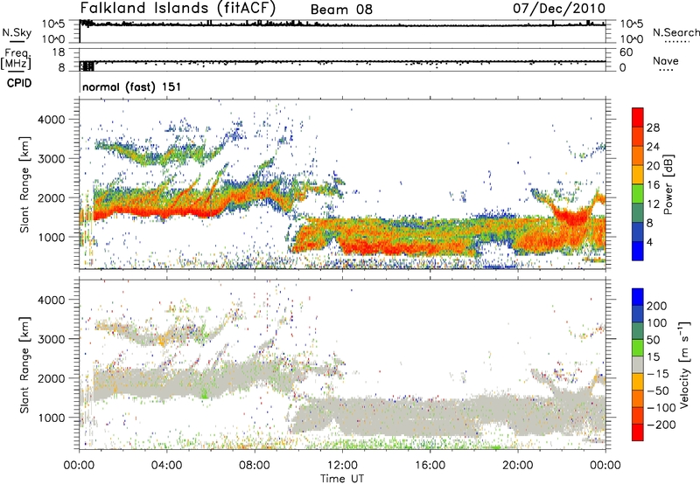
Task: Click the light green segment of Velocity colorbar
Action: click(x=638, y=348)
